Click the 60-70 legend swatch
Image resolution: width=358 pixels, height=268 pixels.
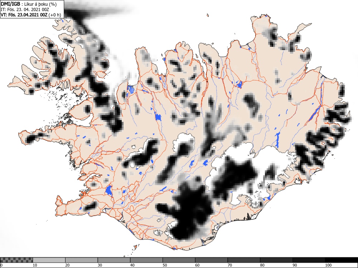coord(211,260)
